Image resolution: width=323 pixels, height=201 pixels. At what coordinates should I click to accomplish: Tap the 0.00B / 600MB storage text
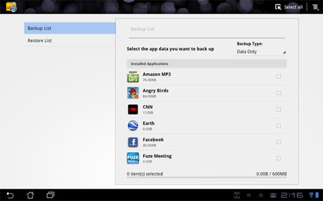click(x=272, y=174)
